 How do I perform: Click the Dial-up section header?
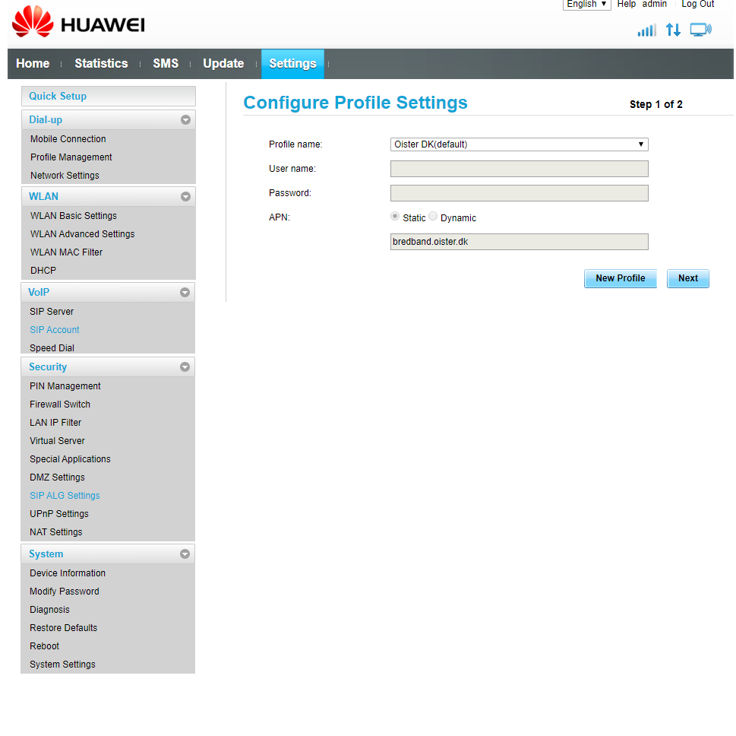point(109,120)
